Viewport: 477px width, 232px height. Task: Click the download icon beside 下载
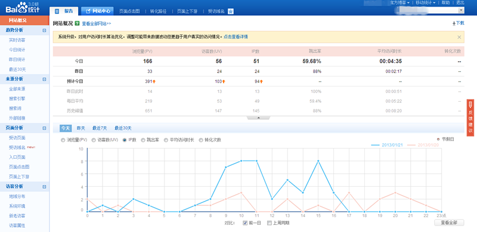(x=454, y=23)
